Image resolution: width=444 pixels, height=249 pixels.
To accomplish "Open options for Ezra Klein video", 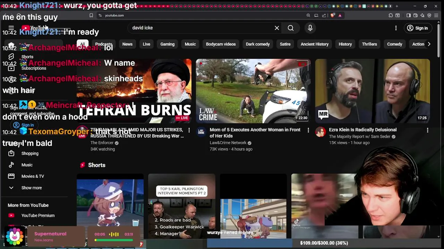I will pyautogui.click(x=427, y=130).
